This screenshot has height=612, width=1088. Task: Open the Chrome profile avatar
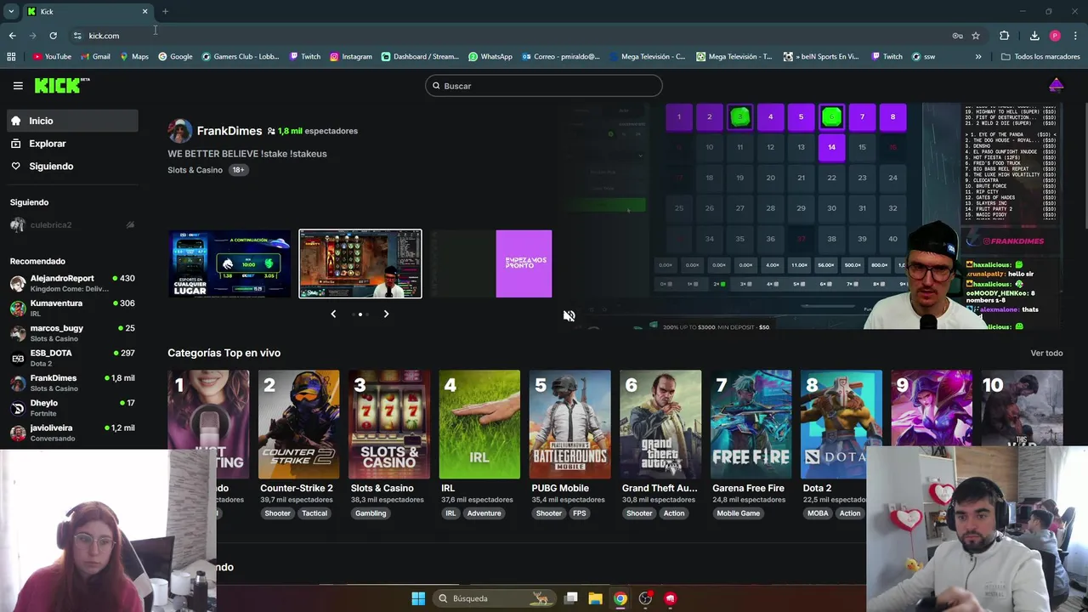click(1055, 36)
